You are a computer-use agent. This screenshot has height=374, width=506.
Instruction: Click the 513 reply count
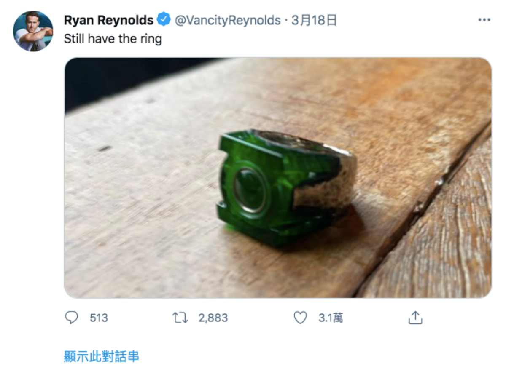tap(99, 318)
